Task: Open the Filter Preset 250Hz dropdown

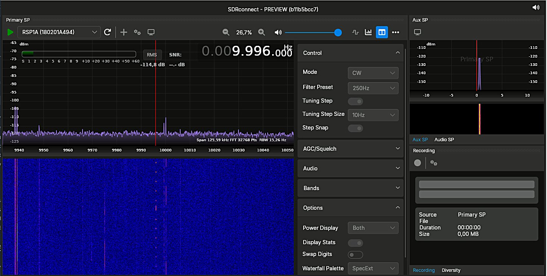Action: tap(373, 88)
